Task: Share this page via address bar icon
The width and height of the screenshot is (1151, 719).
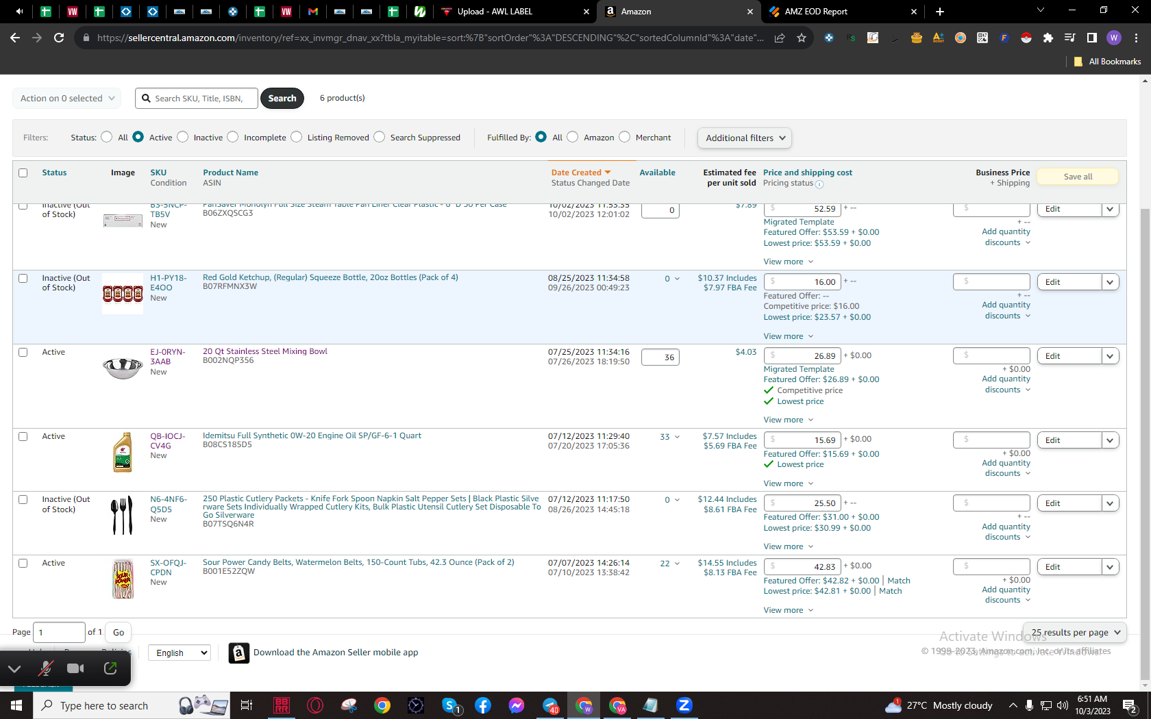Action: pyautogui.click(x=780, y=38)
